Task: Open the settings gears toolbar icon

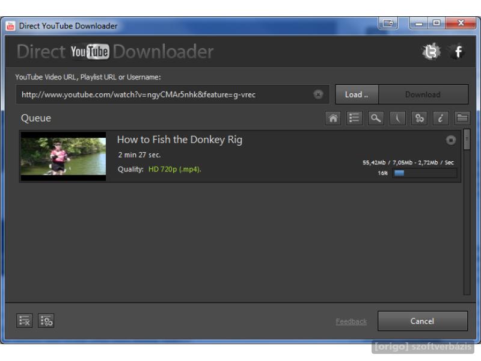Action: 419,118
